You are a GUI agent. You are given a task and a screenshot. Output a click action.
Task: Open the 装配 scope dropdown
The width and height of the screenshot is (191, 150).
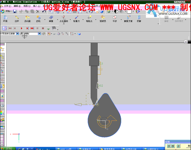39,34
